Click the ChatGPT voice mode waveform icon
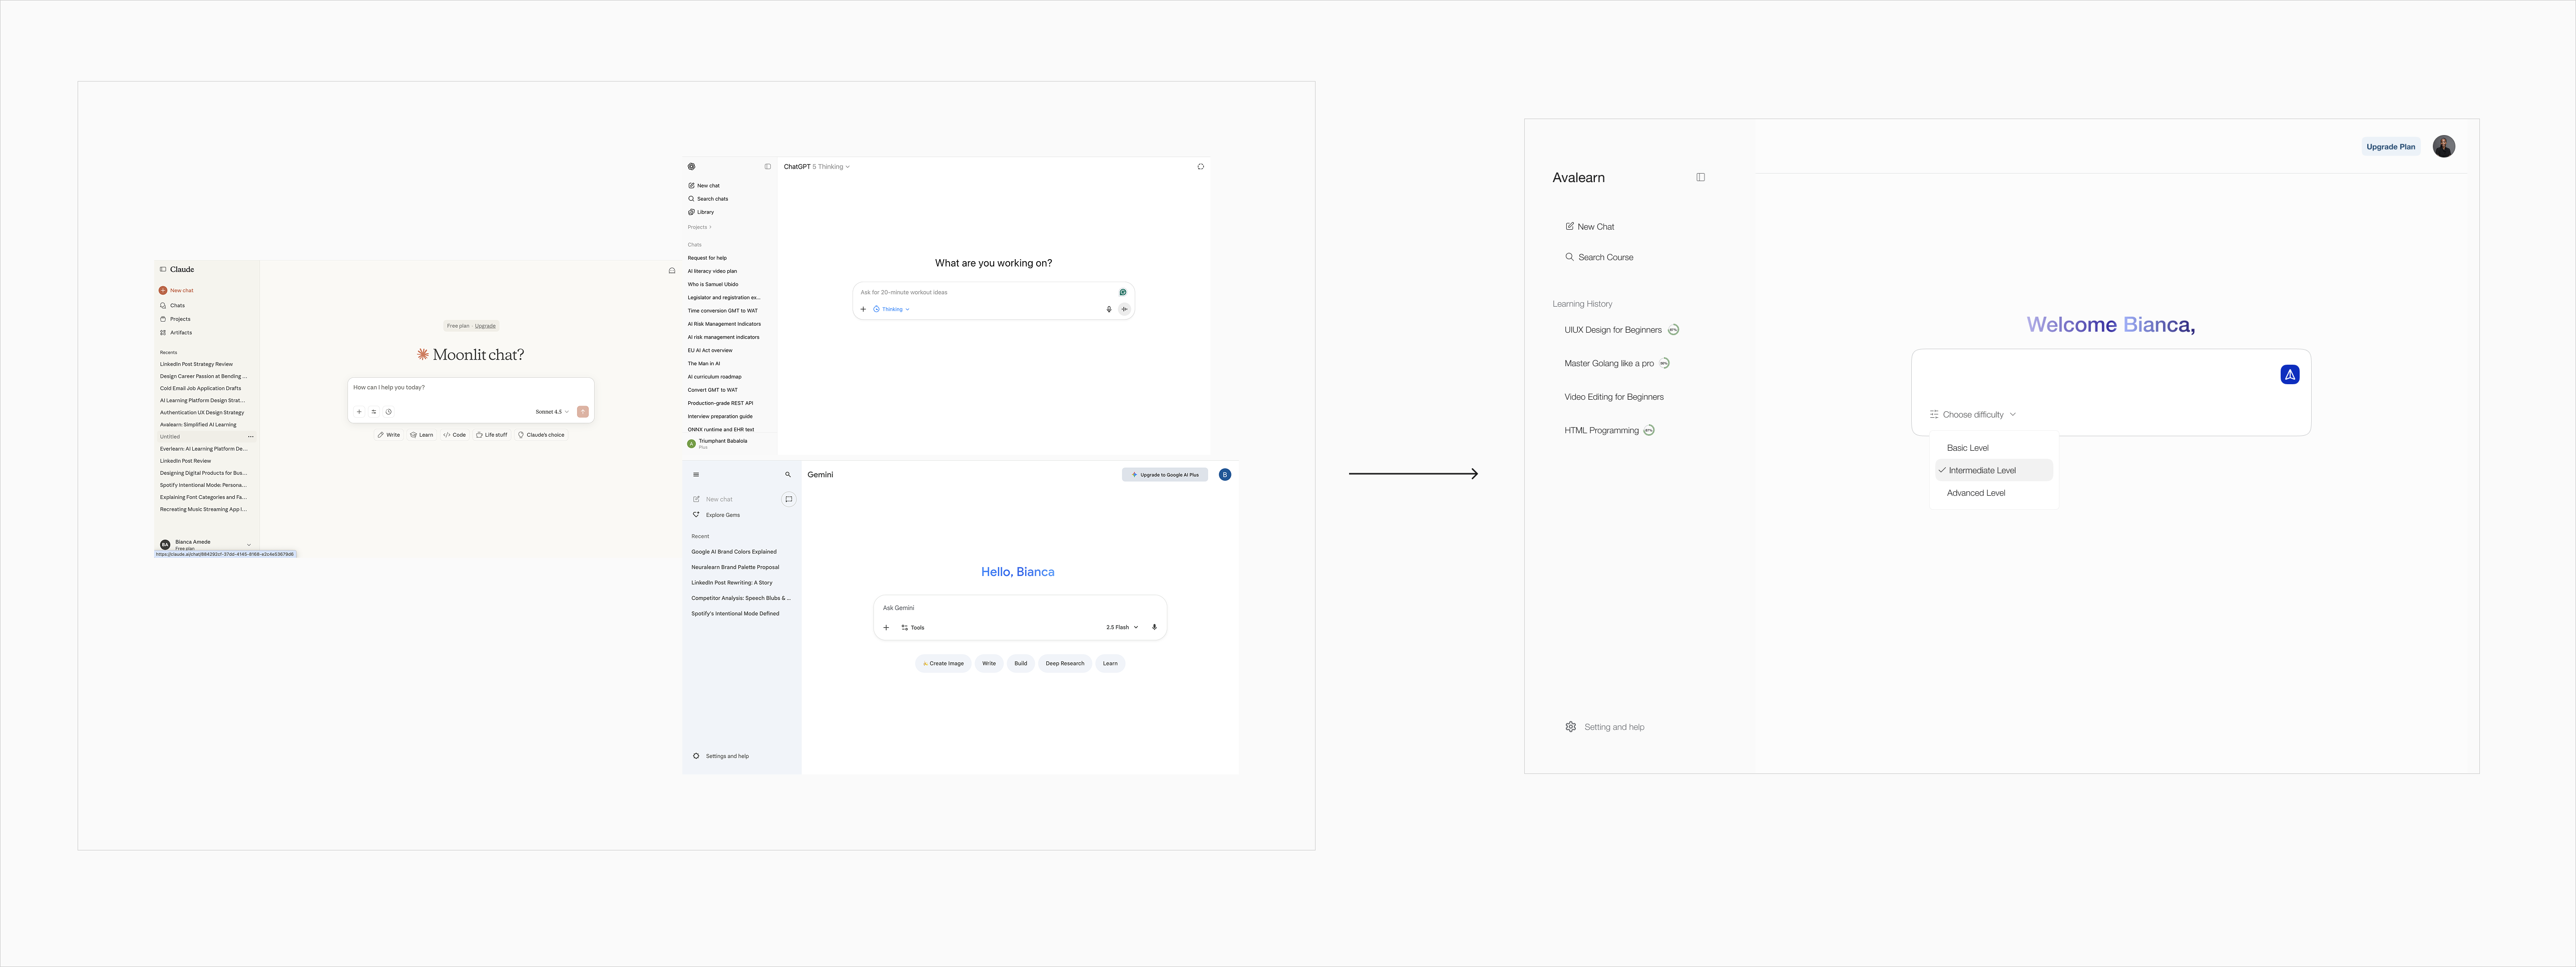This screenshot has height=967, width=2576. (1124, 310)
